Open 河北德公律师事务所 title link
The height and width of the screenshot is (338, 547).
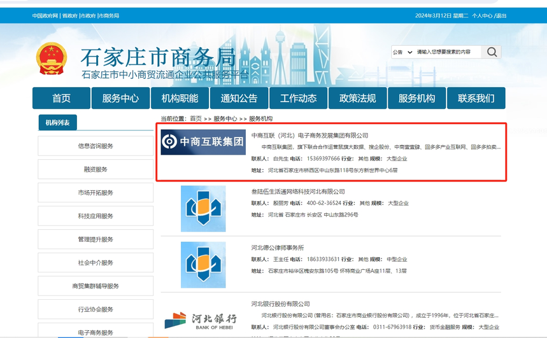click(x=278, y=248)
